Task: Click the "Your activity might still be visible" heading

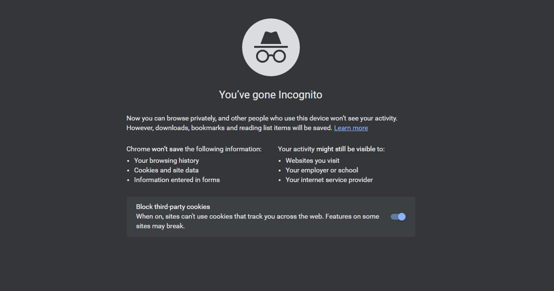Action: click(331, 149)
